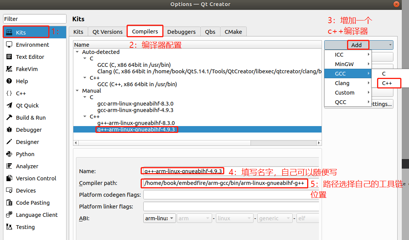409x240 pixels.
Task: Focus the Filter search field
Action: (x=35, y=19)
